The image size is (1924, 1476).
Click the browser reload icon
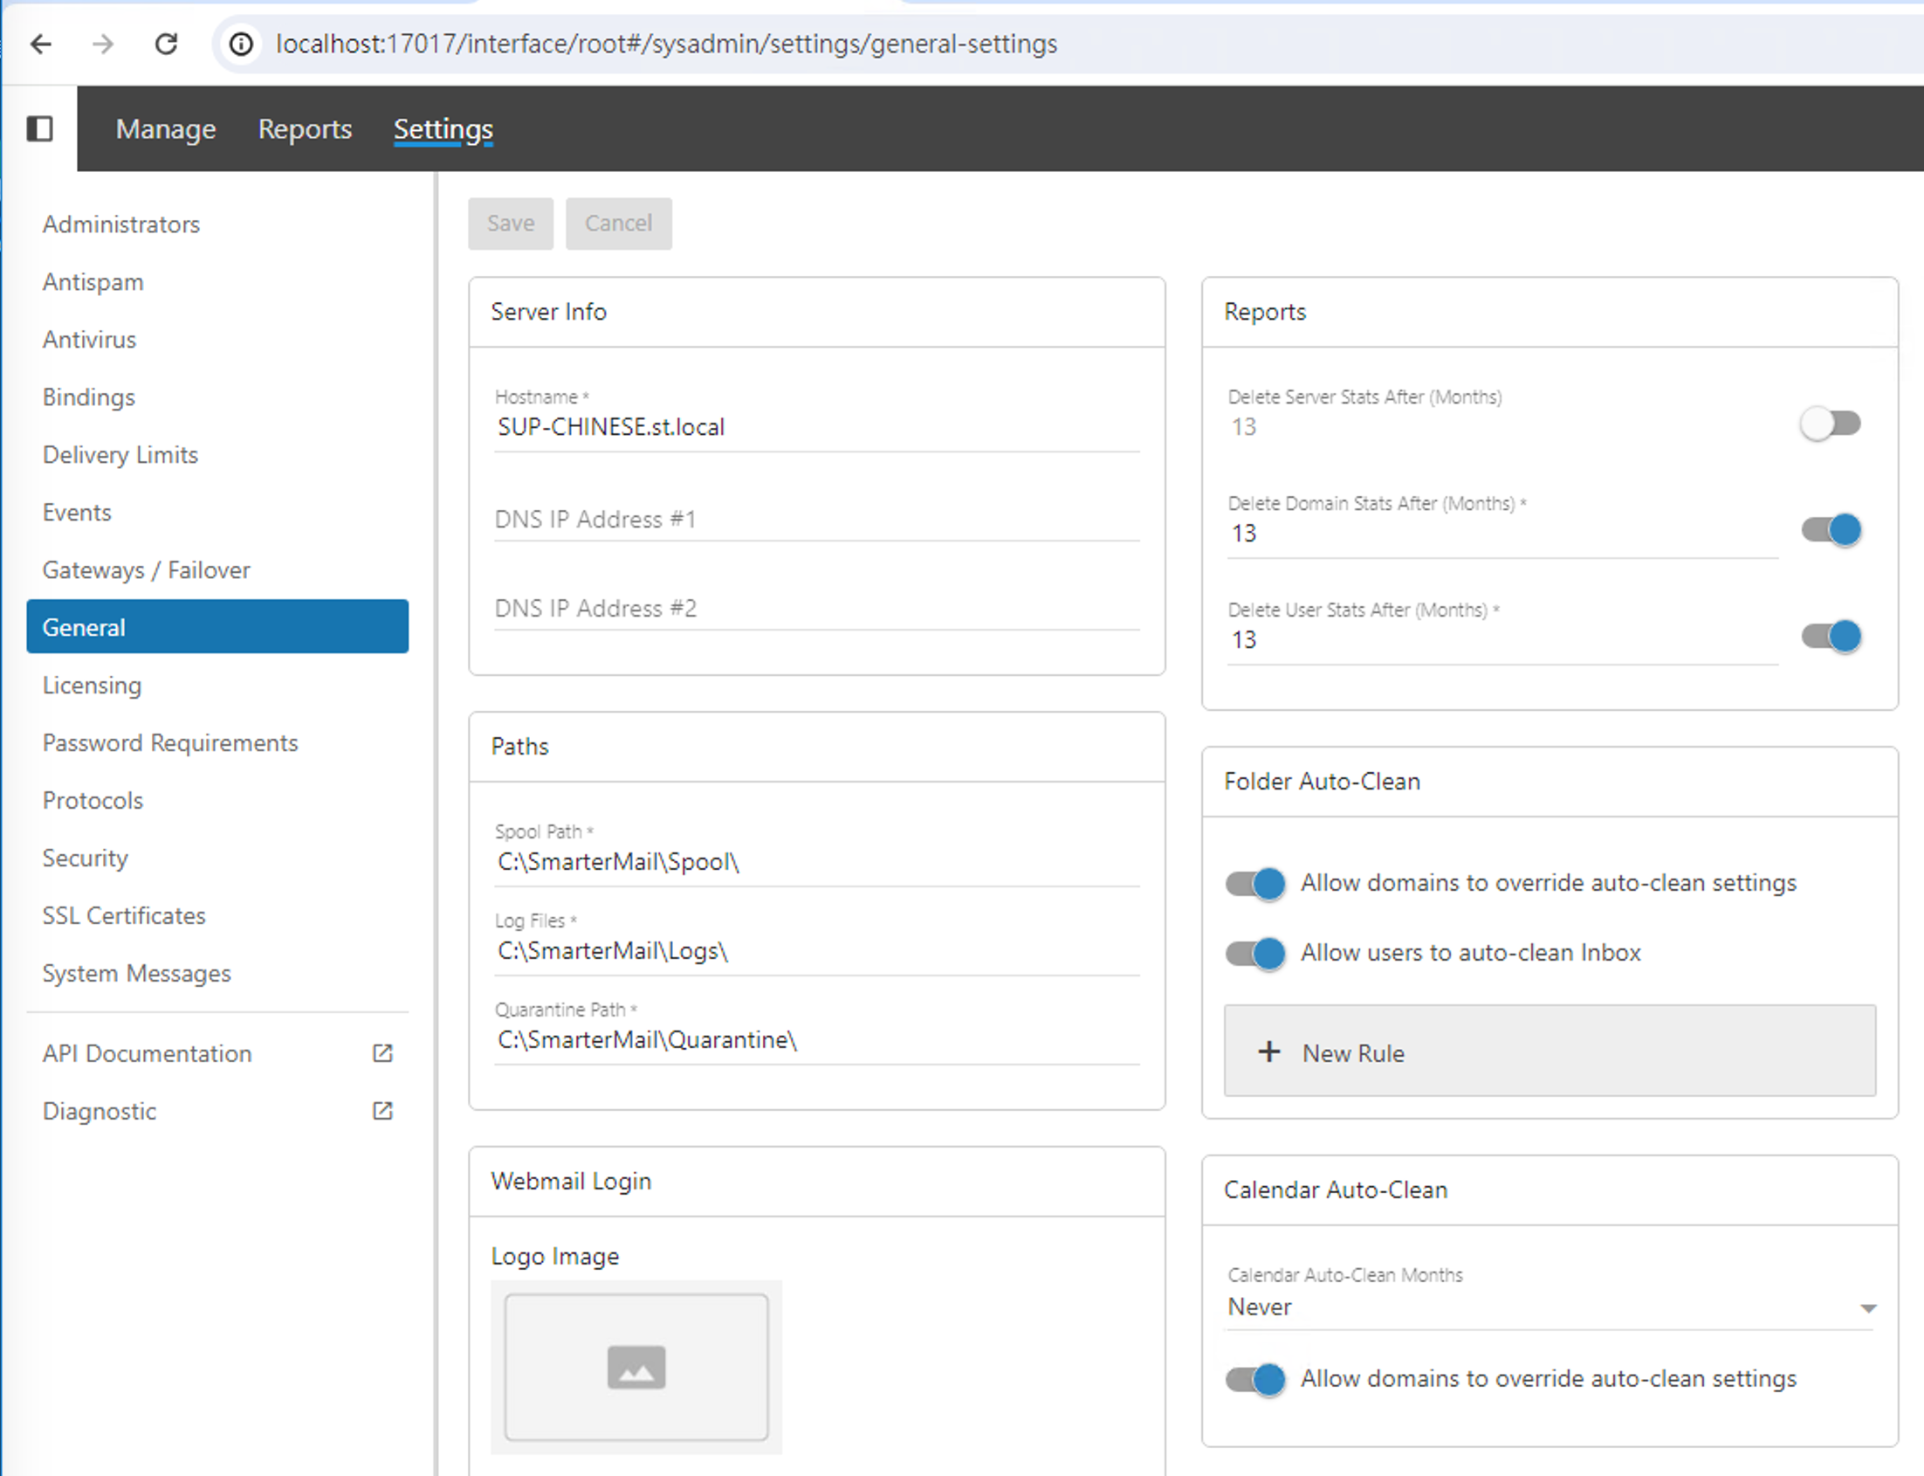coord(166,44)
